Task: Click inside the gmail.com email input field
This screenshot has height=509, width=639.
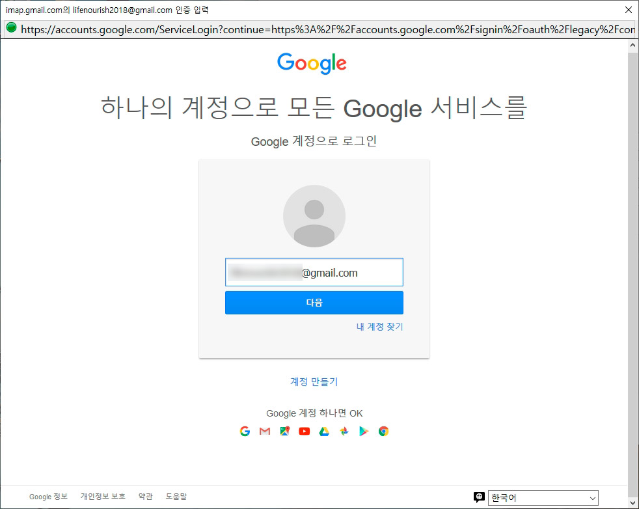Action: click(314, 272)
